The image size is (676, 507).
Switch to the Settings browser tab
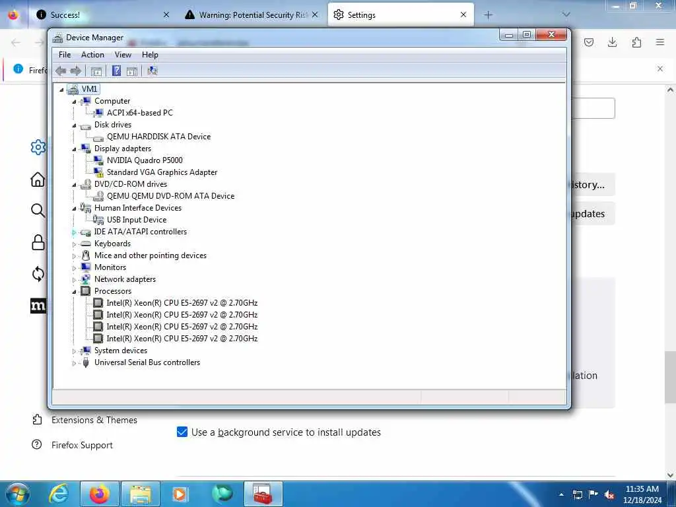pyautogui.click(x=401, y=15)
